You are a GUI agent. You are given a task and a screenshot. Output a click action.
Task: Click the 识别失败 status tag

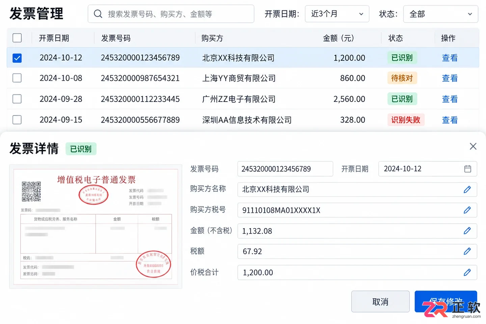(x=406, y=120)
